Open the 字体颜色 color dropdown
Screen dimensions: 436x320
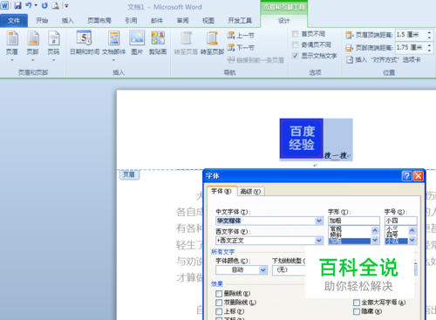tap(263, 270)
